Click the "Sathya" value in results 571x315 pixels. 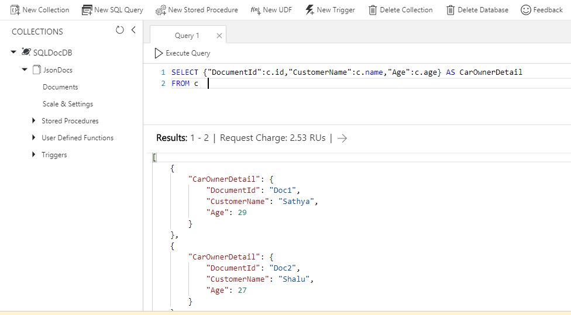pyautogui.click(x=296, y=202)
